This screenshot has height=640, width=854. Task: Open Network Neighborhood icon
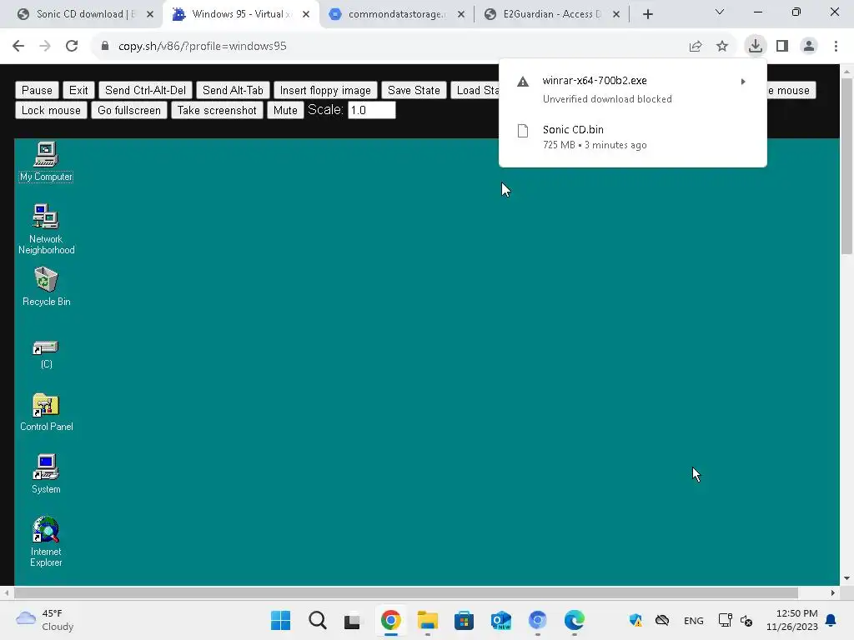pyautogui.click(x=46, y=229)
